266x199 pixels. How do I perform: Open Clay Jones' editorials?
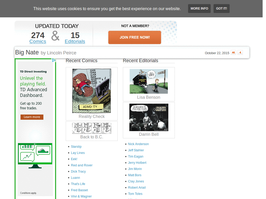tap(136, 181)
